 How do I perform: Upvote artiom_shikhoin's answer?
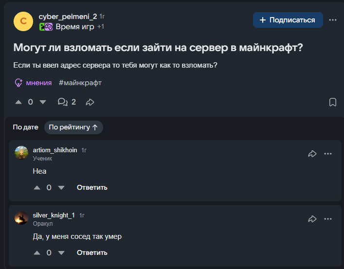[37, 188]
